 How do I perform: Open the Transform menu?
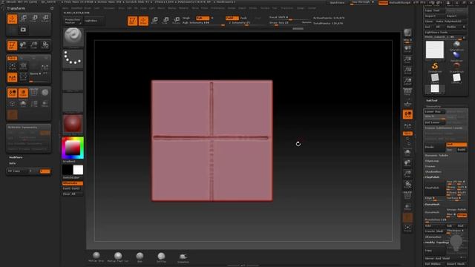(286, 8)
